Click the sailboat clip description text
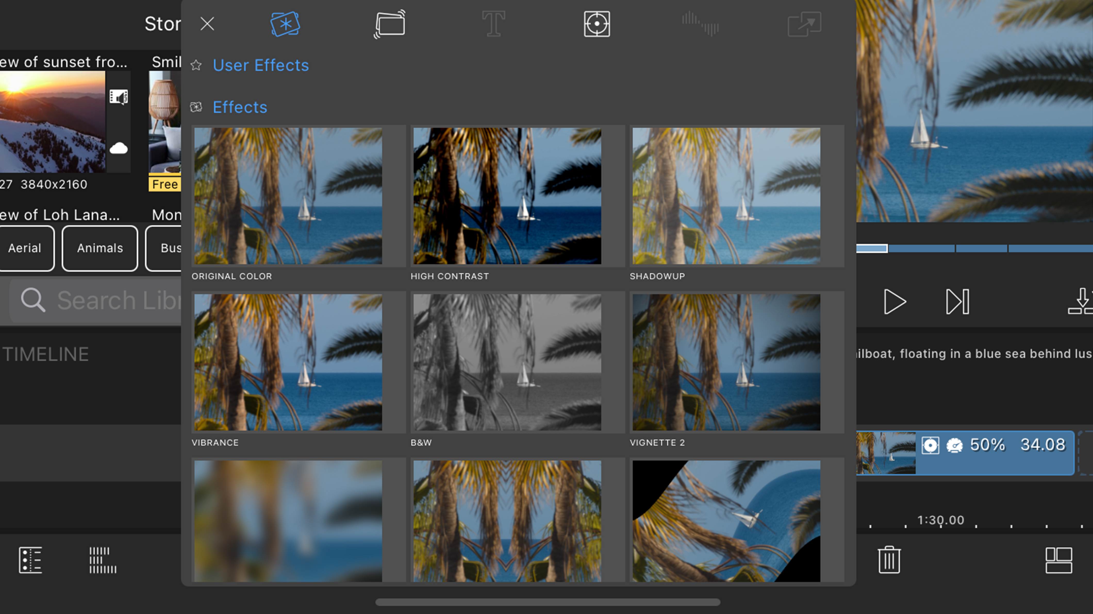Viewport: 1093px width, 614px height. point(975,354)
